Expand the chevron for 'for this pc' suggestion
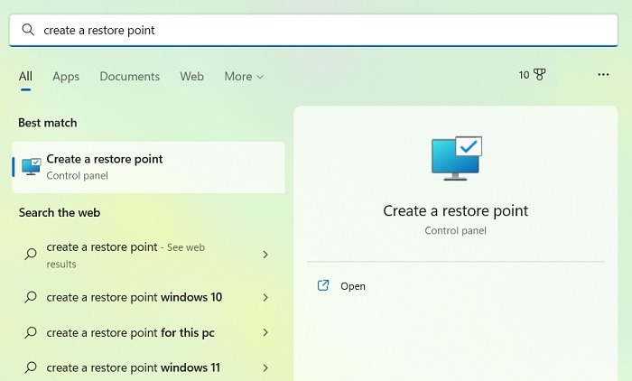 coord(265,332)
